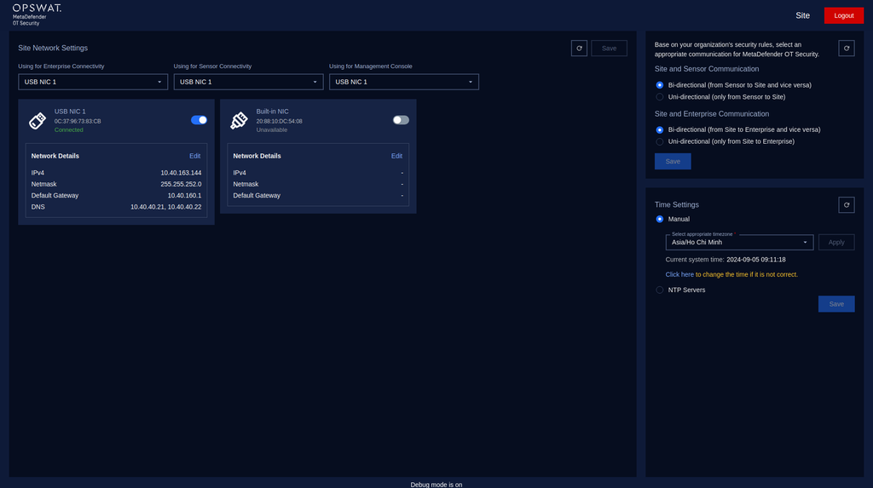Edit Built-in NIC network details
Viewport: 873px width, 488px height.
396,156
